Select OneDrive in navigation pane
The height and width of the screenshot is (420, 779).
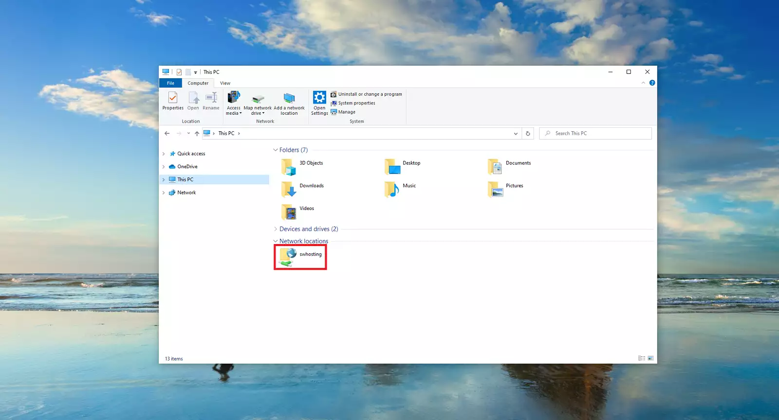[187, 167]
